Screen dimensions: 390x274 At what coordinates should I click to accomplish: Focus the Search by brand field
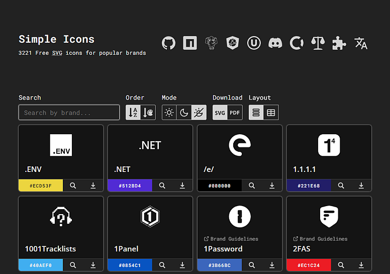tap(69, 113)
